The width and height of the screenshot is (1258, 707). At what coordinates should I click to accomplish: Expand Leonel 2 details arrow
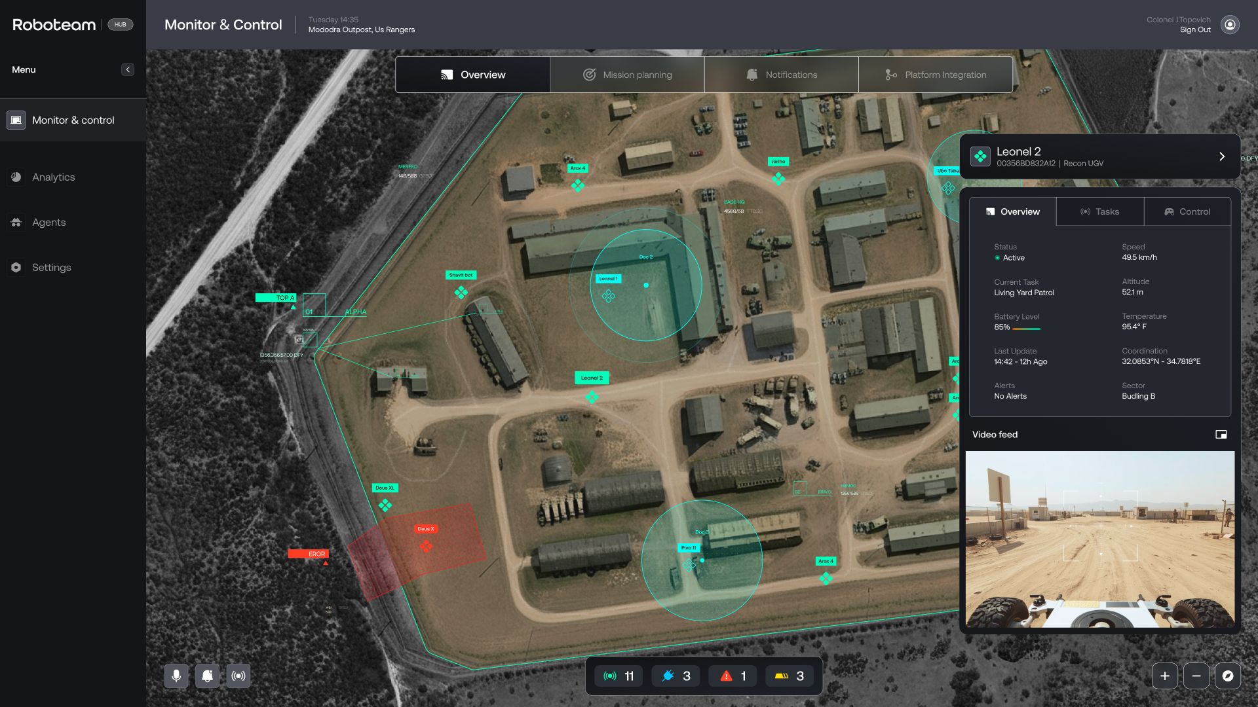pos(1221,156)
